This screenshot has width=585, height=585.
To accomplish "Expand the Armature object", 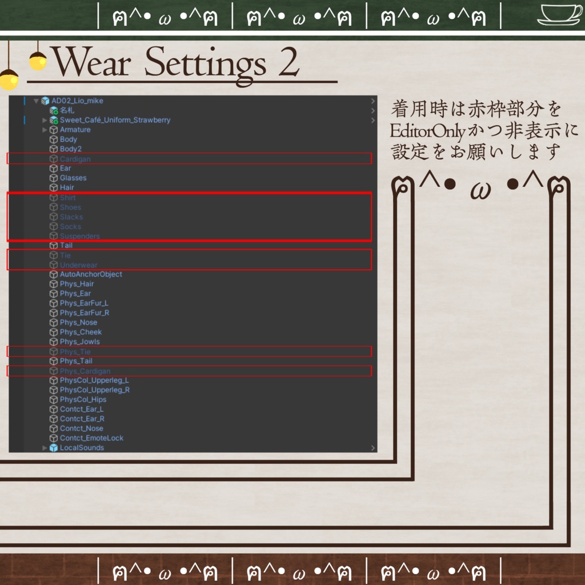I will [45, 130].
